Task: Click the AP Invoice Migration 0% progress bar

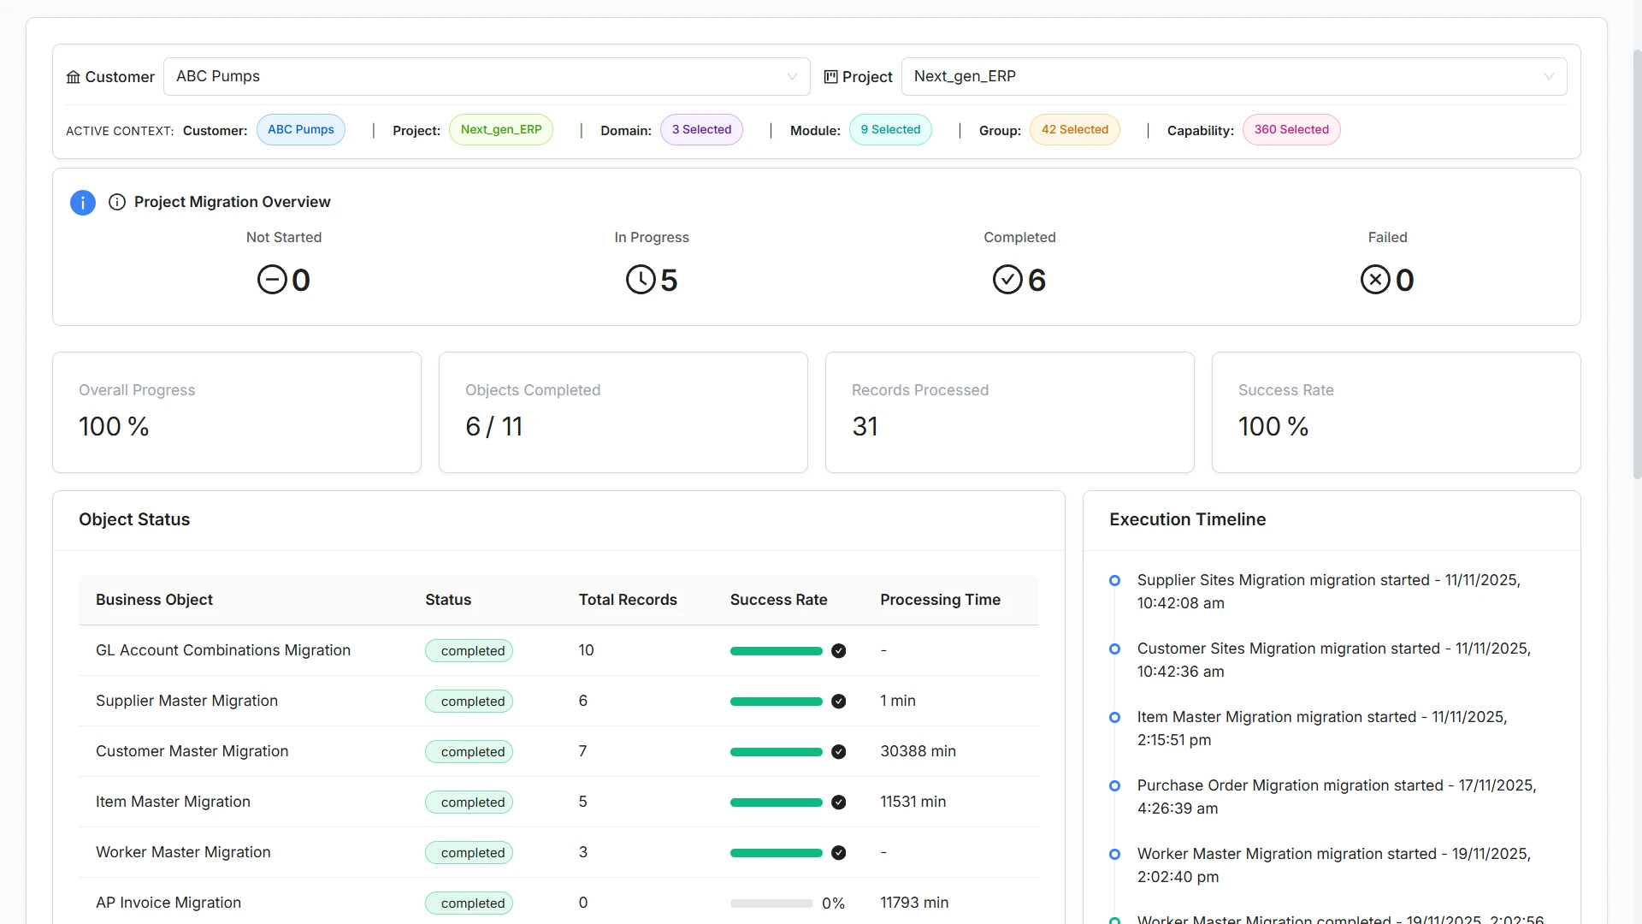Action: coord(771,903)
